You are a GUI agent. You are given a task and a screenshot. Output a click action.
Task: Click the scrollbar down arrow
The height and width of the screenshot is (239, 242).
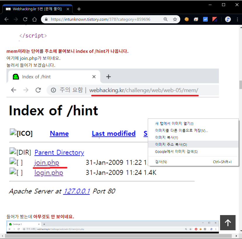click(x=241, y=231)
